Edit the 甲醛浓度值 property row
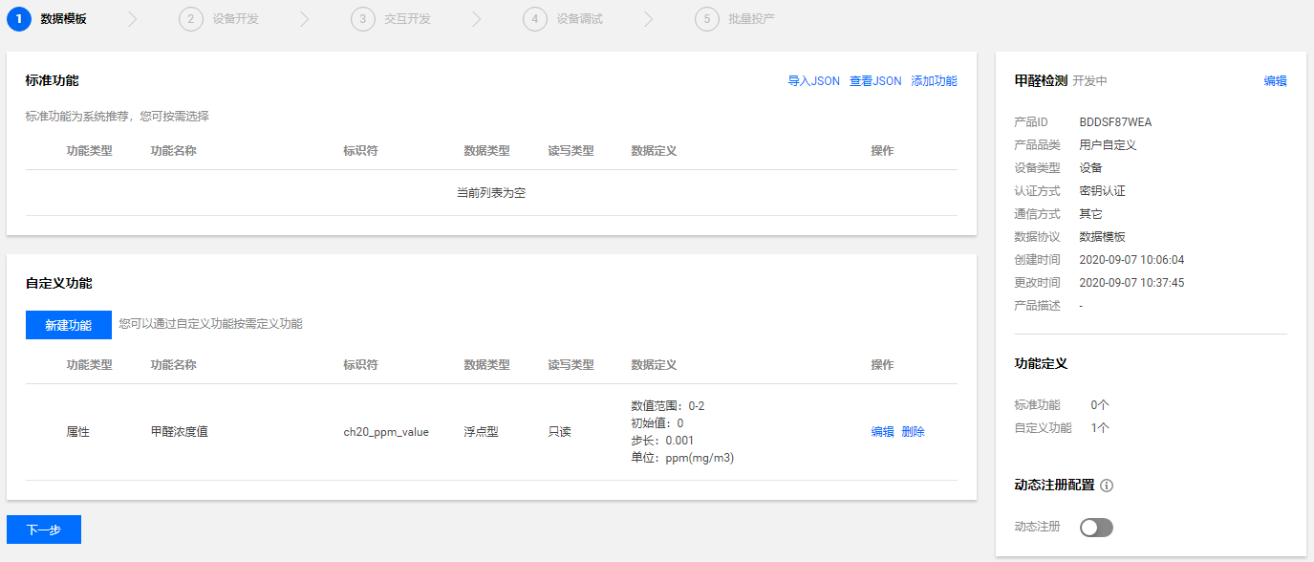Screen dimensions: 1314x562 pos(882,432)
